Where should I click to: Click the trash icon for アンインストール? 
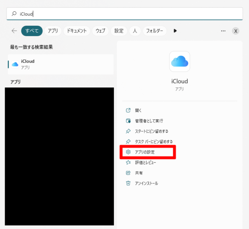click(x=128, y=183)
